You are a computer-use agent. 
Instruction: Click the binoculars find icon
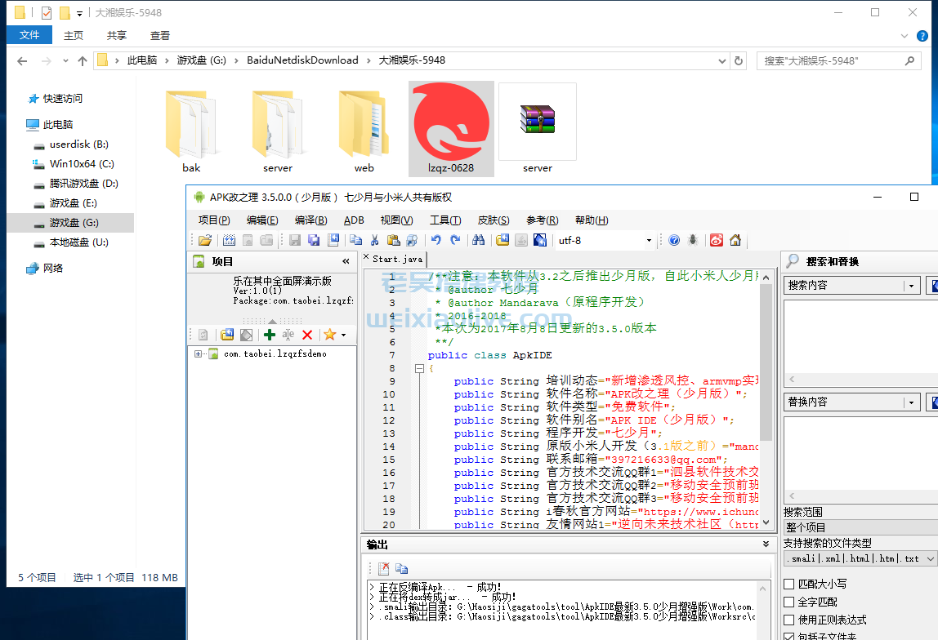click(x=479, y=241)
